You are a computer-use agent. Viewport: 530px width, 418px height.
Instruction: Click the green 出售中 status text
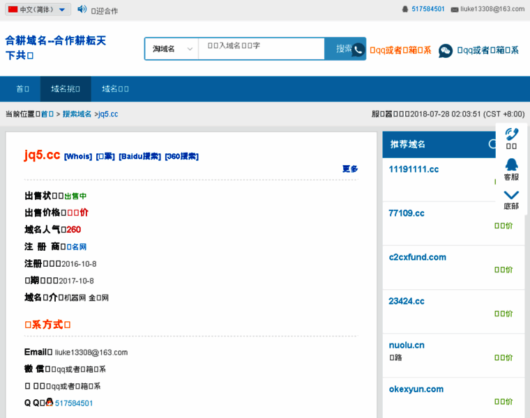coord(75,196)
